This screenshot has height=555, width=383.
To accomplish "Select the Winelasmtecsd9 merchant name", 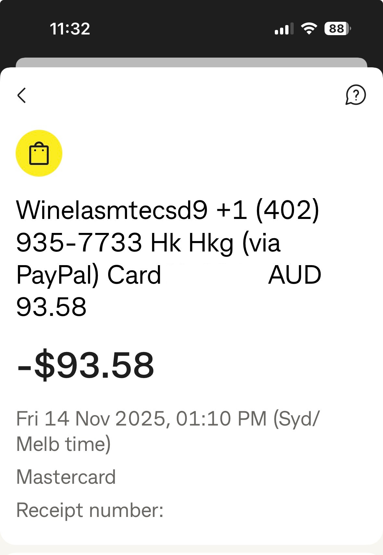I will pos(112,210).
